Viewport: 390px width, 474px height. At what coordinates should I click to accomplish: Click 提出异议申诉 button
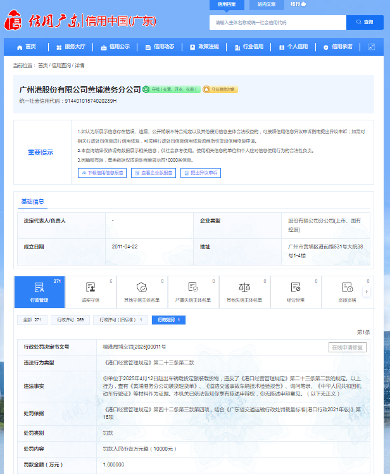(x=201, y=173)
